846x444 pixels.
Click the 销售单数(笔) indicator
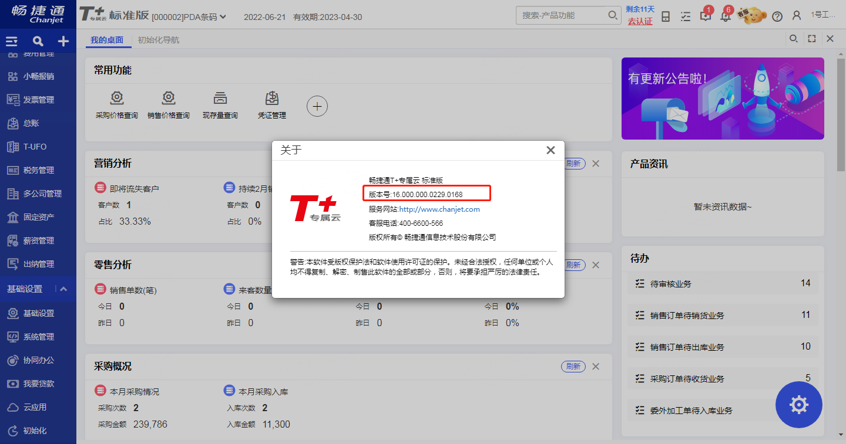pyautogui.click(x=126, y=290)
